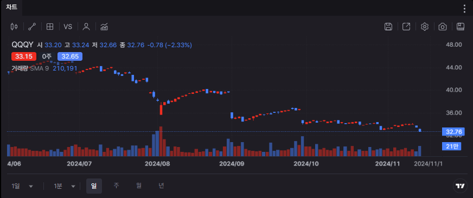Click the 32.76 current price label
Viewport: 473px width, 198px height.
coord(453,132)
